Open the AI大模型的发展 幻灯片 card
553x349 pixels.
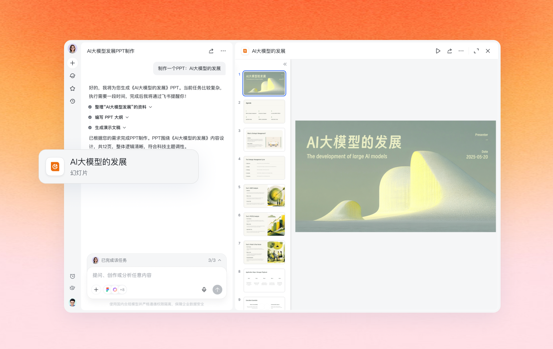[x=119, y=167]
